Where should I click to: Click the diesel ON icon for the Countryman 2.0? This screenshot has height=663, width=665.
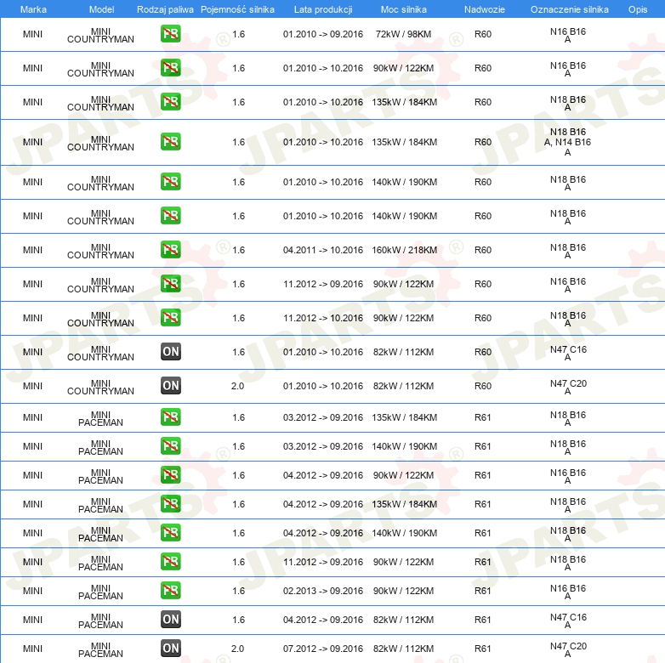pos(170,386)
